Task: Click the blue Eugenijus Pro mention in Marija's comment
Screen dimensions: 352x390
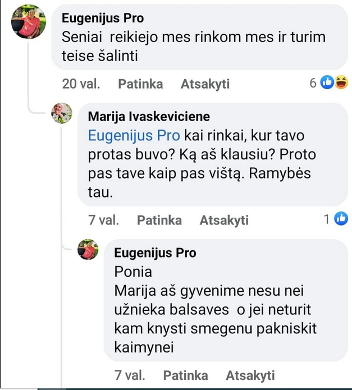Action: coord(134,135)
